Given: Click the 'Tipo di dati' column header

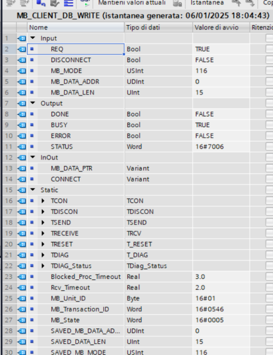Looking at the screenshot, I should pos(159,27).
